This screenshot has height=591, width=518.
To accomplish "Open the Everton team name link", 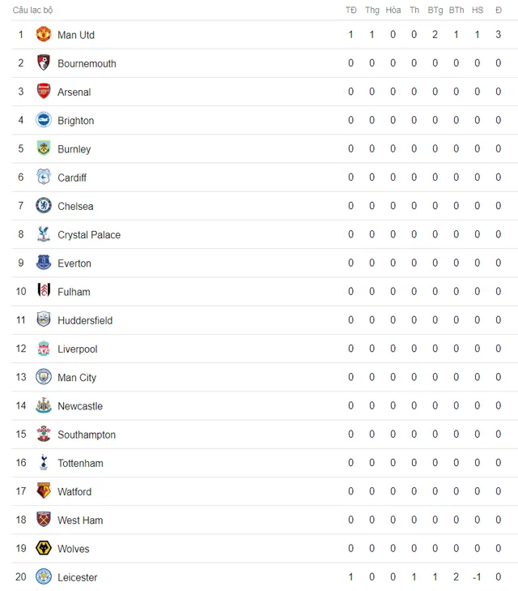I will click(x=74, y=263).
